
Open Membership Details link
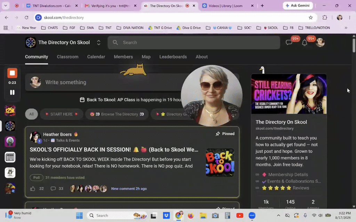pyautogui.click(x=288, y=174)
